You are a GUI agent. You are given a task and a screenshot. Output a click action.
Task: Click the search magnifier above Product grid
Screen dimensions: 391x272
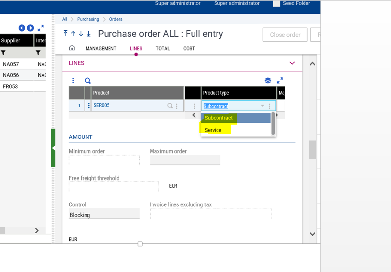pyautogui.click(x=88, y=81)
